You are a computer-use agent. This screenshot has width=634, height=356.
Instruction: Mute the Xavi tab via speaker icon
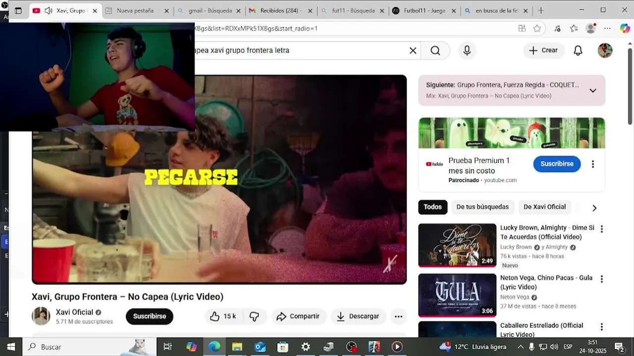pyautogui.click(x=48, y=10)
